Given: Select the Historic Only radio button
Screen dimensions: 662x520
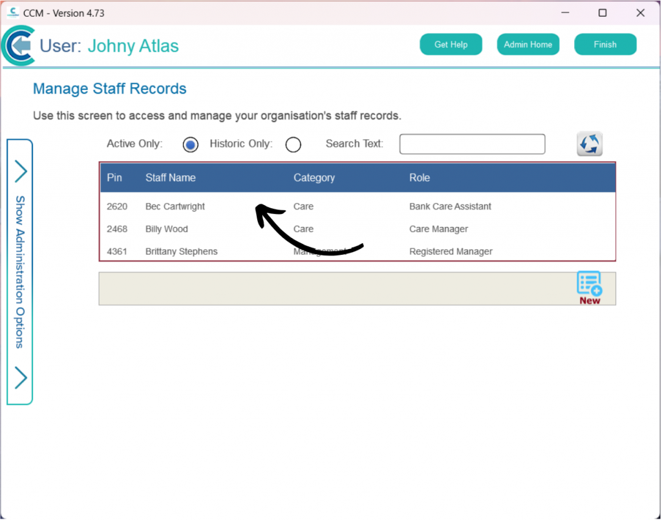Looking at the screenshot, I should (293, 144).
